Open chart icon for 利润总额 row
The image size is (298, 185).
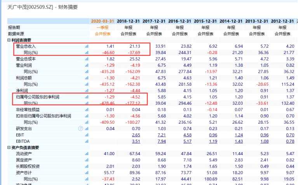pyautogui.click(x=87, y=78)
